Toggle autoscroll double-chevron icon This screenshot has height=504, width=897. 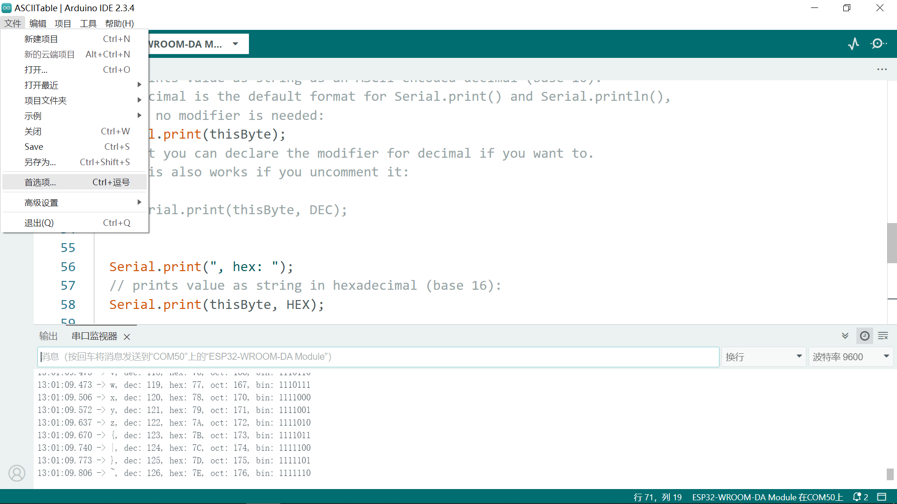pos(845,336)
